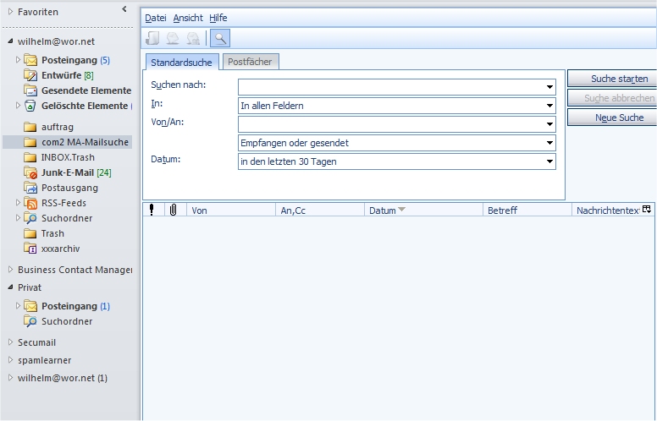The width and height of the screenshot is (657, 421).
Task: Click the Suchordner icon under wilhelm@wor.net
Action: [x=30, y=218]
